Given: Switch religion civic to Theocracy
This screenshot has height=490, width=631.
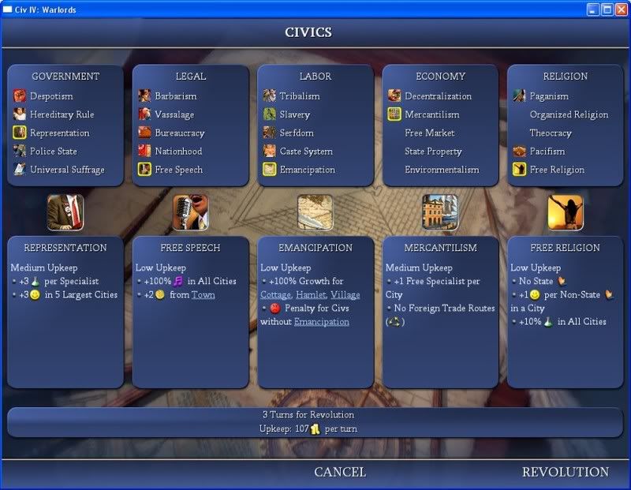Looking at the screenshot, I should 550,133.
